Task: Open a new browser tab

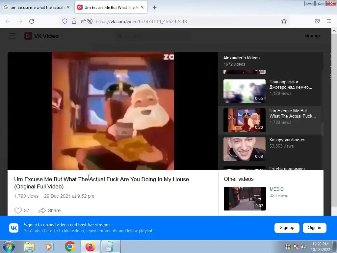Action: tap(154, 8)
